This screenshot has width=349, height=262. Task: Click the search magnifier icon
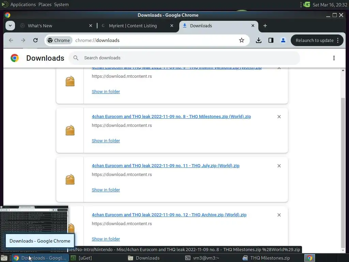click(76, 58)
